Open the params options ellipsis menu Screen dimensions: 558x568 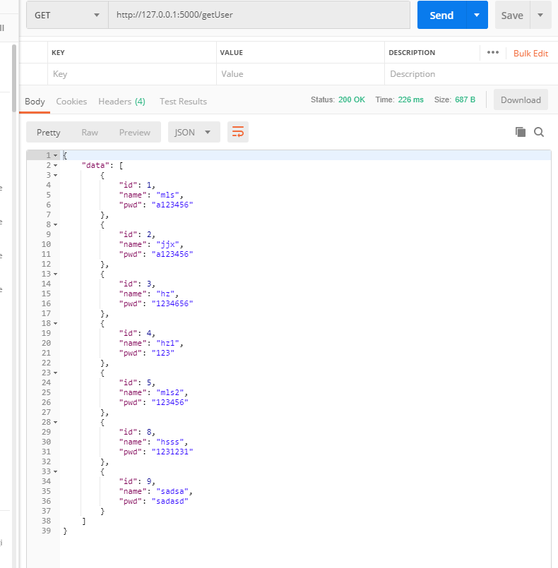click(492, 52)
